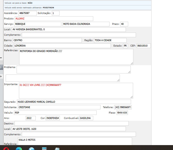Viewport: 173px width, 150px height.
Task: Select the Prazo field with value 40
Action: pos(124,24)
